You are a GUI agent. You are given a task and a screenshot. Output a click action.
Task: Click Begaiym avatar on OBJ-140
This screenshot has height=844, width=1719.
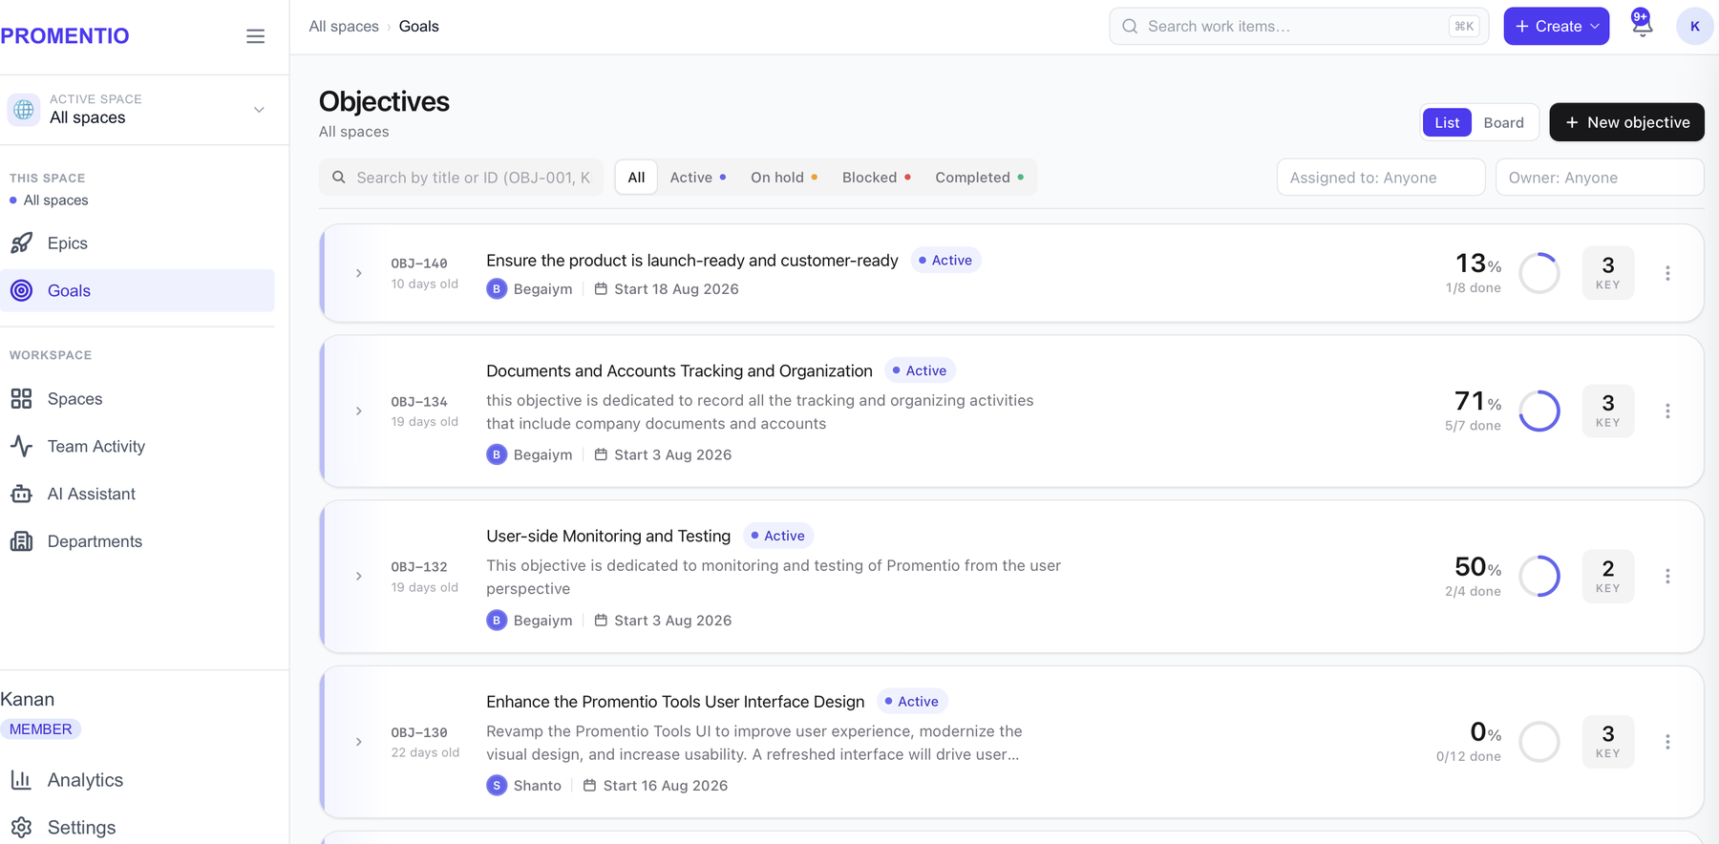(x=497, y=288)
